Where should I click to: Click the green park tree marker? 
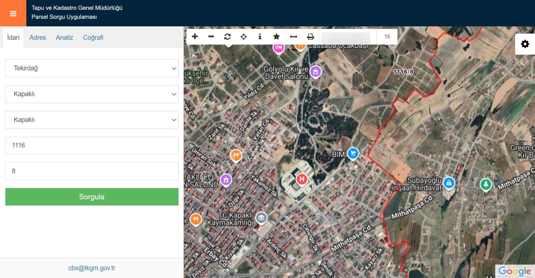pyautogui.click(x=486, y=184)
